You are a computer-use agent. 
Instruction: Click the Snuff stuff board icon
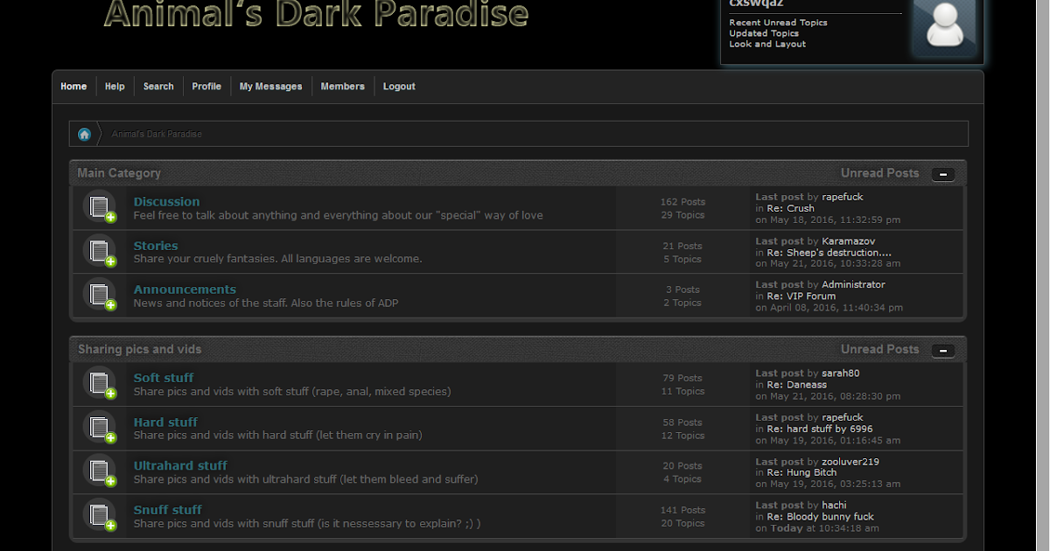[99, 515]
